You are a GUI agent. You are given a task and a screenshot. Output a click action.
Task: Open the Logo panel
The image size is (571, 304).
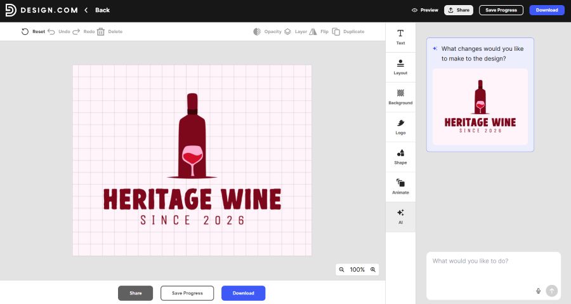pos(400,127)
